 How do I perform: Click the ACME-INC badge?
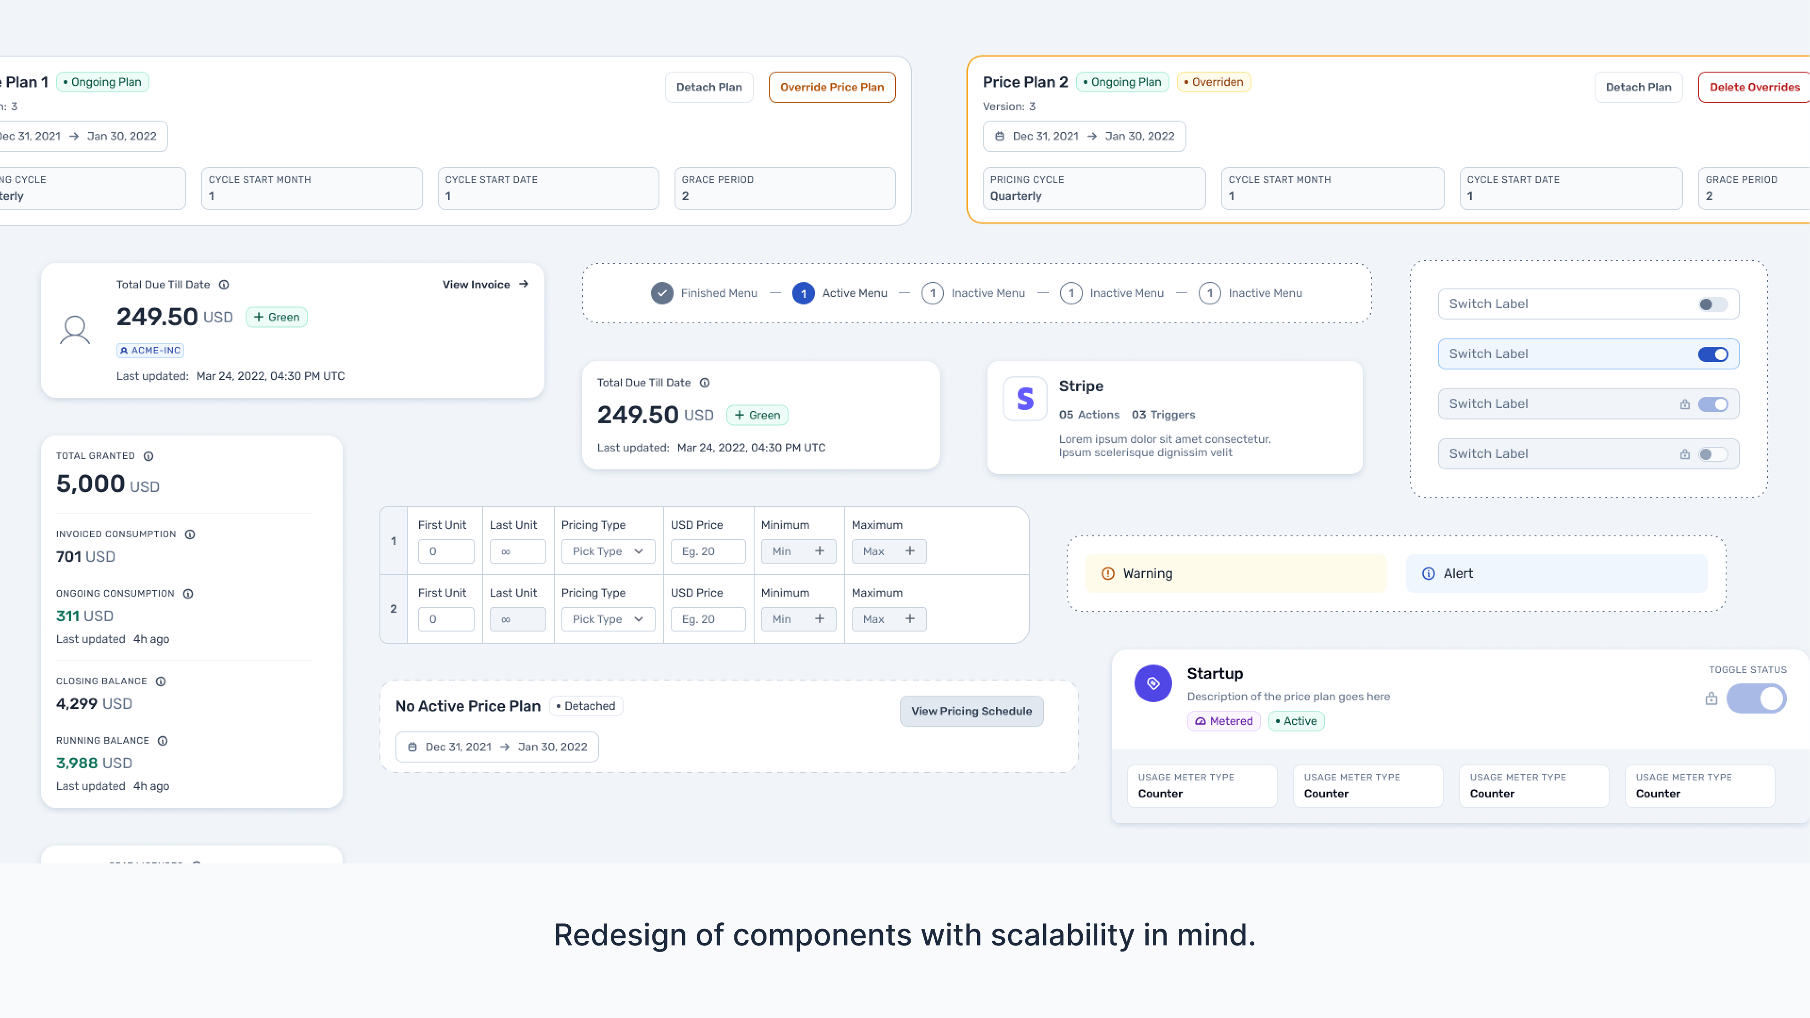(x=150, y=350)
